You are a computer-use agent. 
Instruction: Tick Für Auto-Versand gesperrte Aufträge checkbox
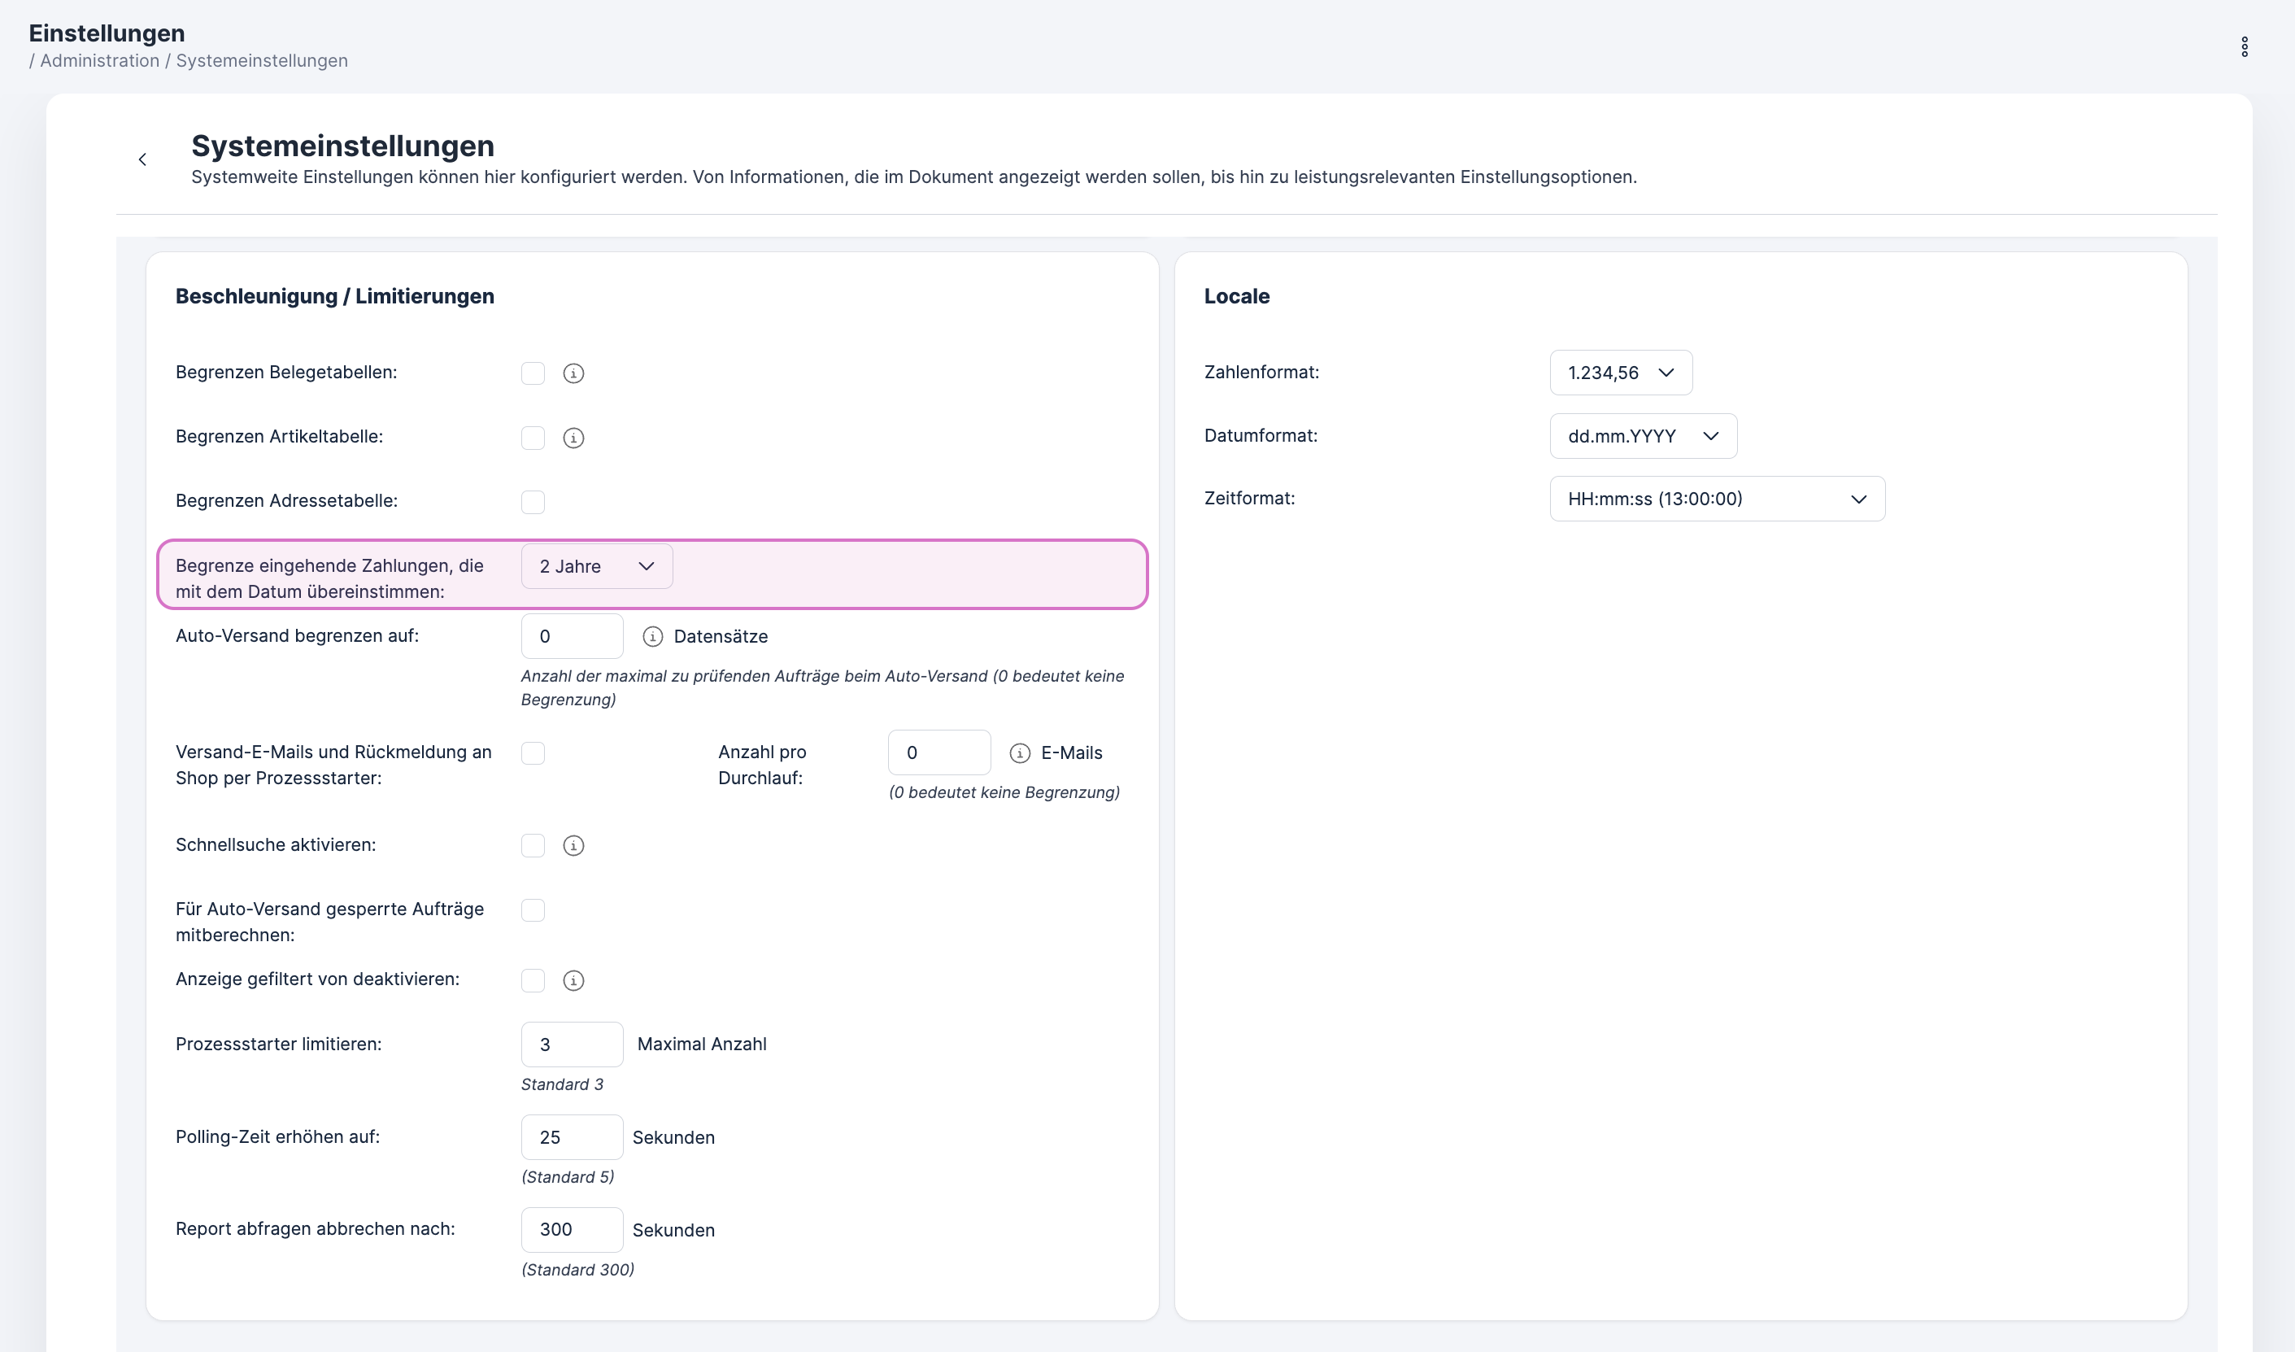click(533, 910)
